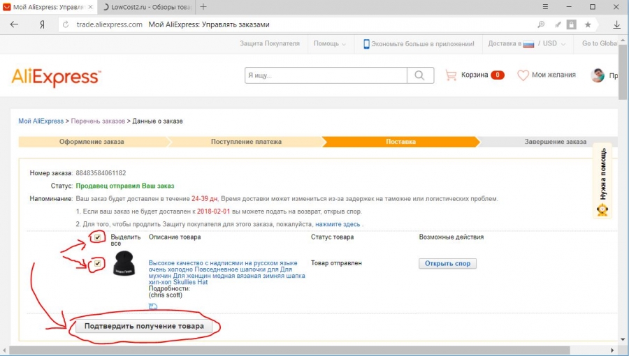This screenshot has height=356, width=629.
Task: Open the browser downloads arrow
Action: 616,24
